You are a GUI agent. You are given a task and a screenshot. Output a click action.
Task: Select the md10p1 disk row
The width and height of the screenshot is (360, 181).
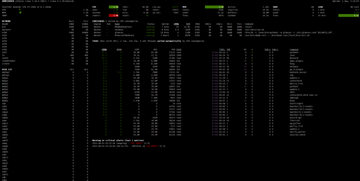tap(45, 72)
